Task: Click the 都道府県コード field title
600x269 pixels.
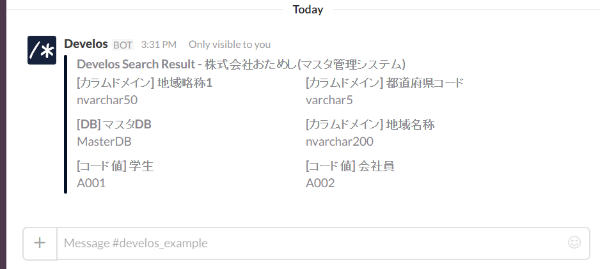Action: click(x=384, y=82)
